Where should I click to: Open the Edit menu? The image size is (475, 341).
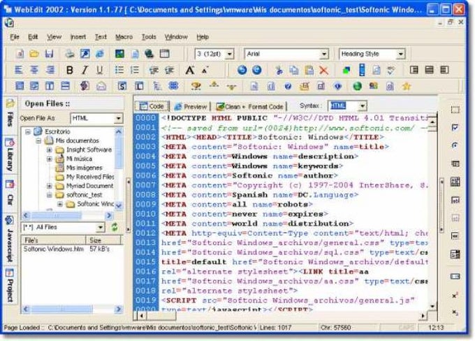coord(33,37)
